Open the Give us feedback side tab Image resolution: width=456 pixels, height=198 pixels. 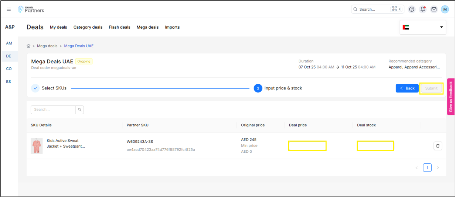click(x=450, y=97)
